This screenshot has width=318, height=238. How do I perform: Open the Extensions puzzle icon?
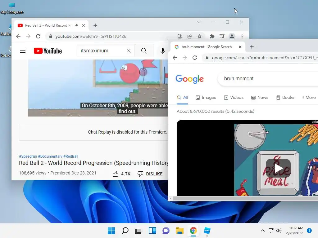pos(212,36)
